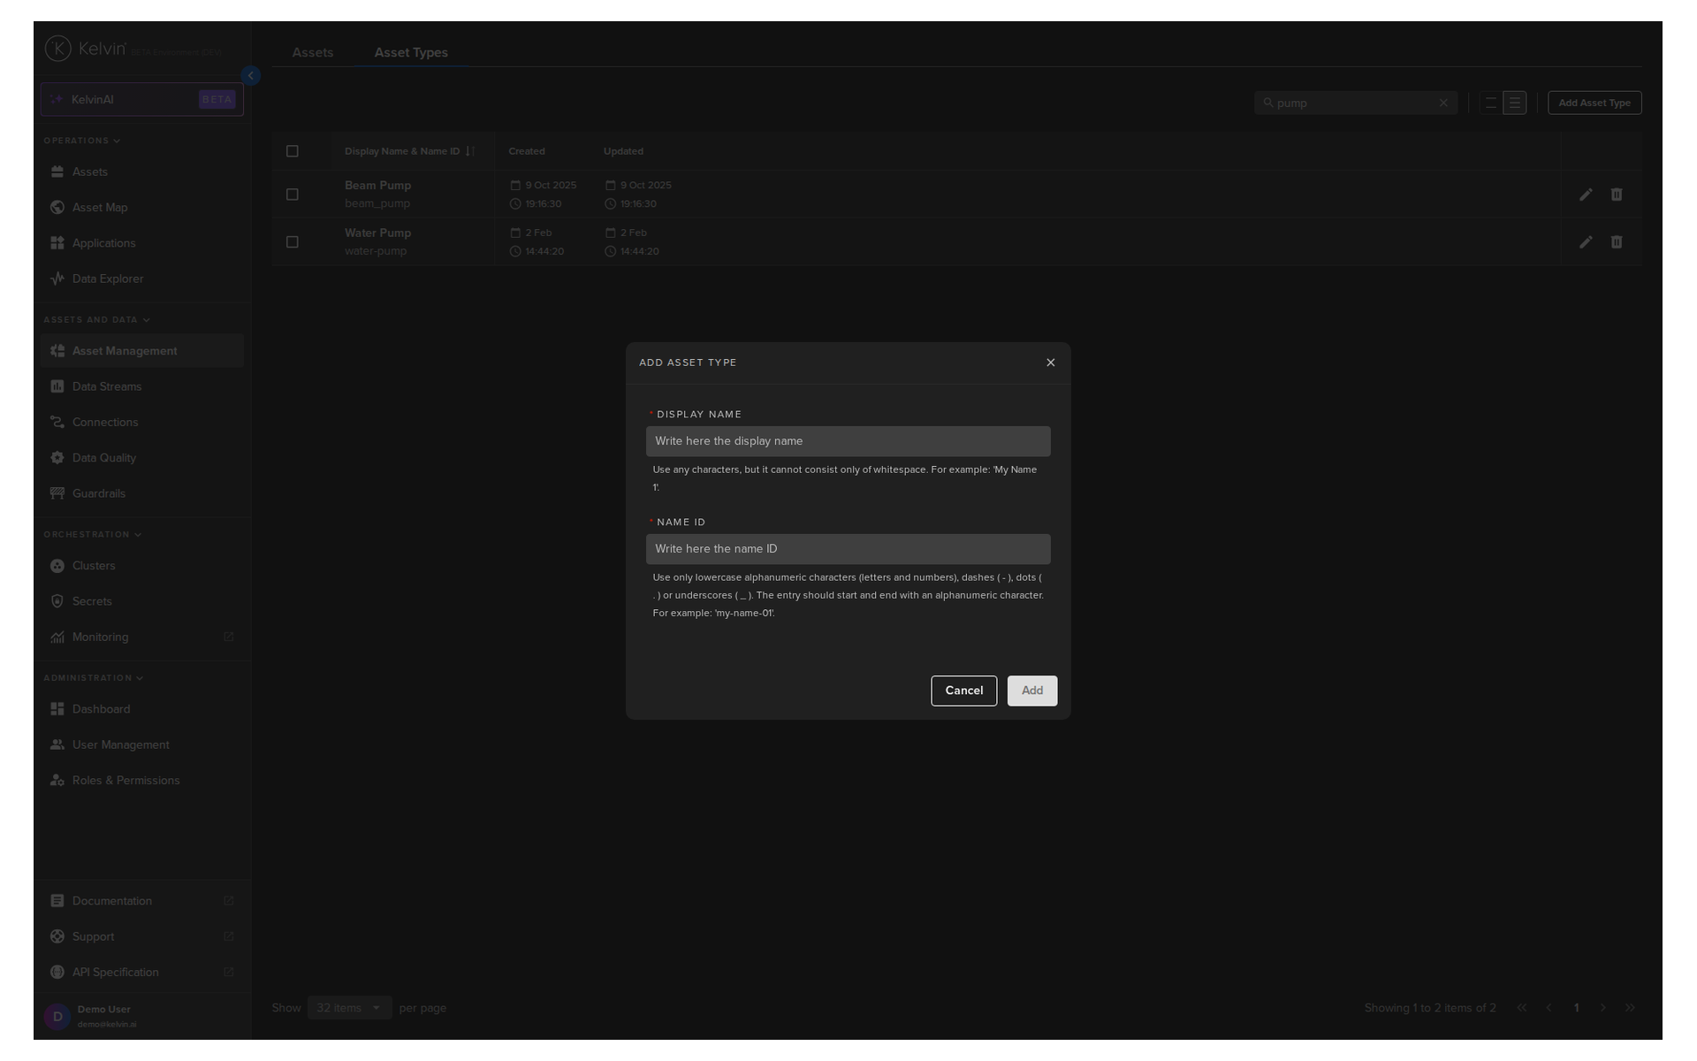Open the 32 items per page dropdown
This screenshot has width=1697, height=1061.
pyautogui.click(x=349, y=1008)
